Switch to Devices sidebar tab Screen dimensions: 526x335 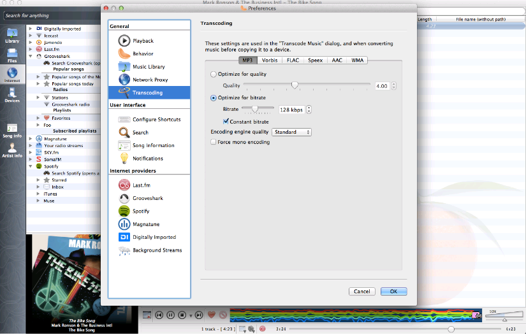point(12,94)
